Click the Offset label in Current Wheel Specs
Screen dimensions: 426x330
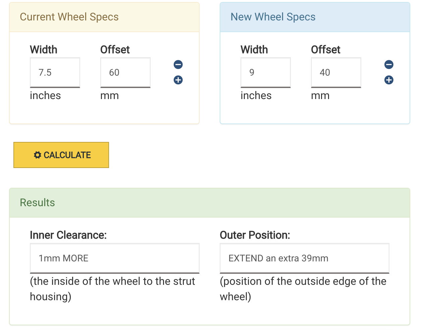click(x=115, y=50)
